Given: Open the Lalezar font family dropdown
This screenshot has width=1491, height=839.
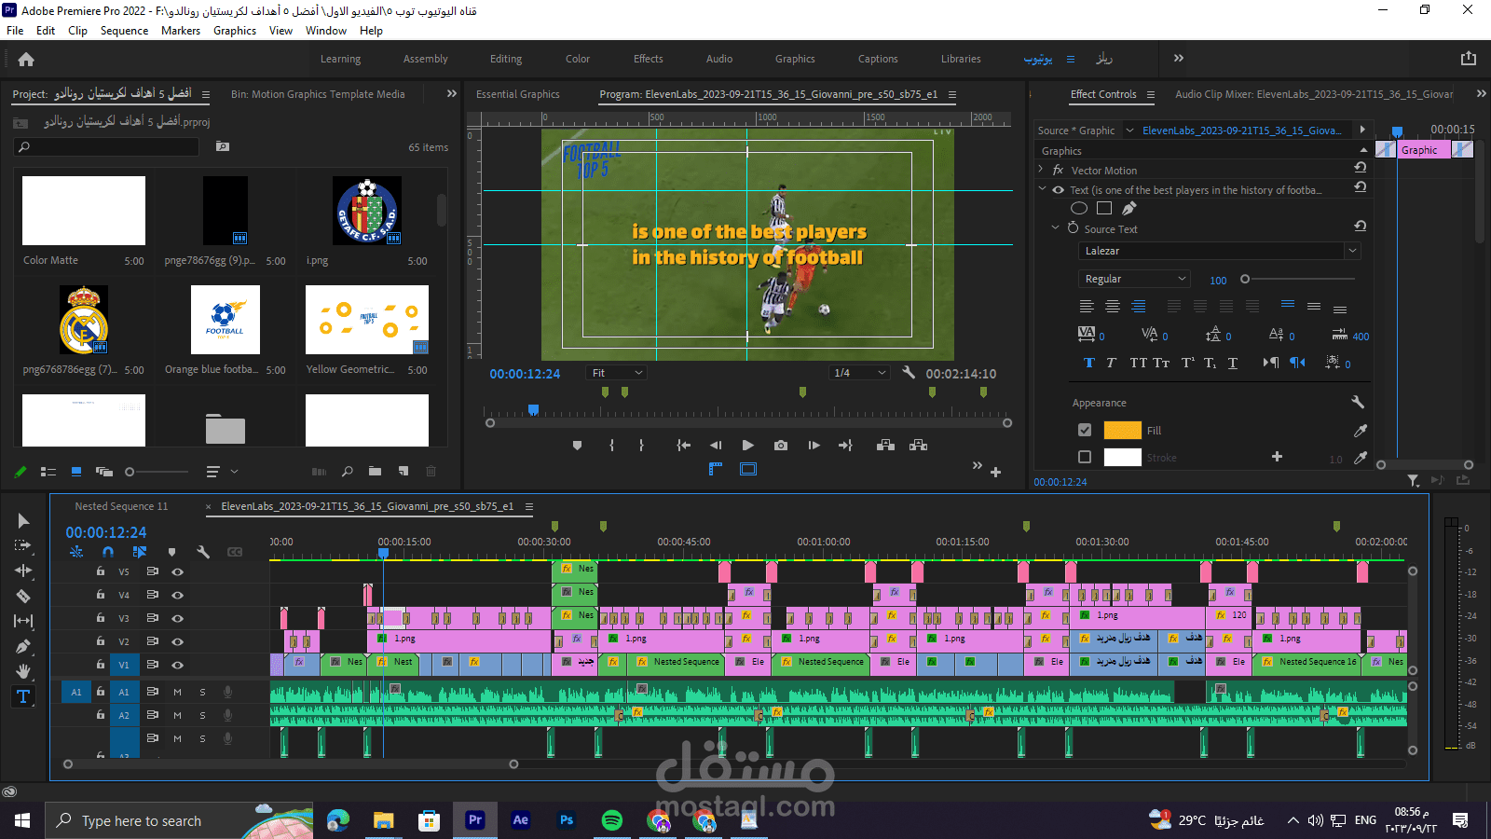Looking at the screenshot, I should pyautogui.click(x=1219, y=251).
